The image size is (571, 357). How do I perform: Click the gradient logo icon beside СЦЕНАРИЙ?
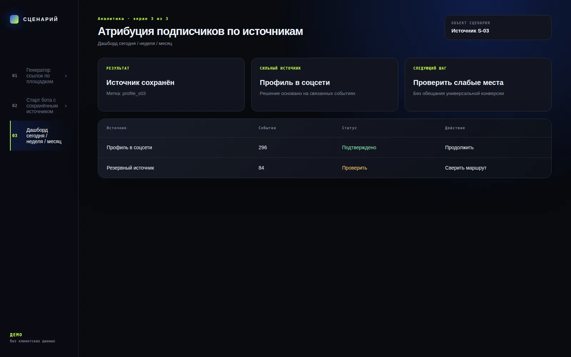click(14, 19)
